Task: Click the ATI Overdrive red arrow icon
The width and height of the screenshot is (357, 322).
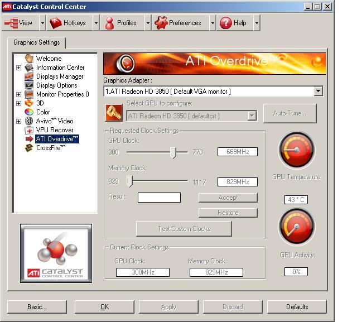Action: (30, 139)
